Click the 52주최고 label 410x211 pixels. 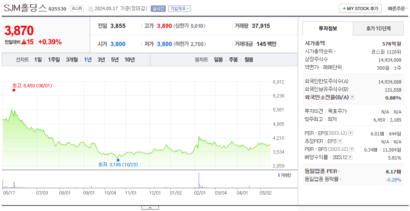[x=314, y=119]
